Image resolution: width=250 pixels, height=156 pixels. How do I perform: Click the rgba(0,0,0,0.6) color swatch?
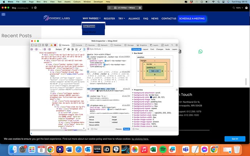point(97,91)
